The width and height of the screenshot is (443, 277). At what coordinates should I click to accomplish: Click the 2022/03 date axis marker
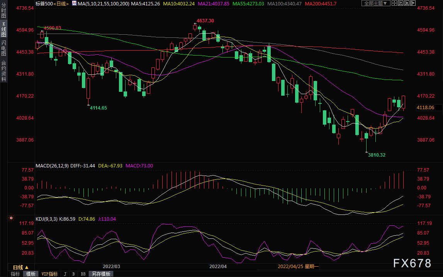click(x=111, y=267)
